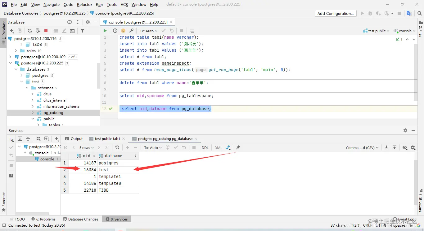424x231 pixels.
Task: Expand all in the Services tree
Action: pyautogui.click(x=20, y=139)
